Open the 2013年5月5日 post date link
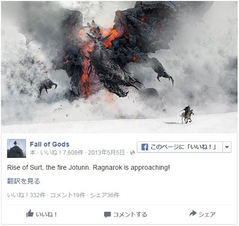This screenshot has height=226, width=239. 106,153
